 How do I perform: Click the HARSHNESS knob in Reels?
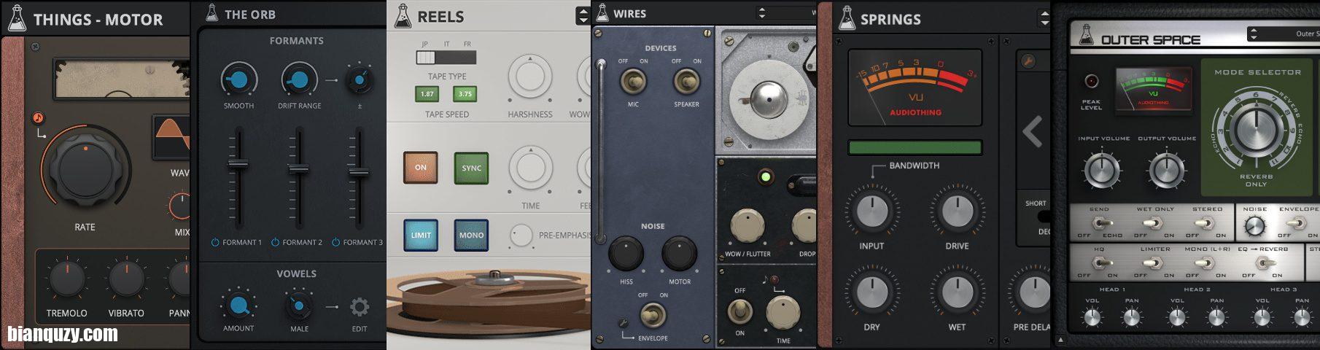pyautogui.click(x=530, y=77)
